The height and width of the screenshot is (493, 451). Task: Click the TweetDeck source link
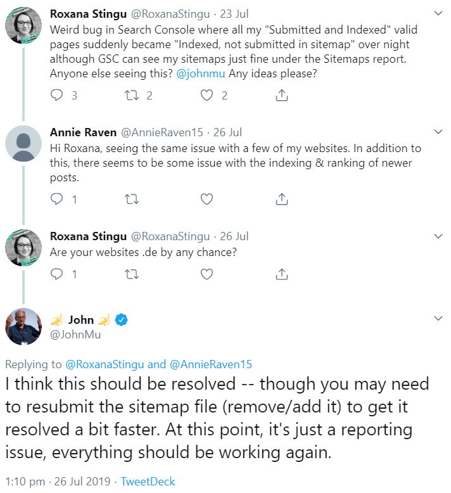tap(148, 482)
